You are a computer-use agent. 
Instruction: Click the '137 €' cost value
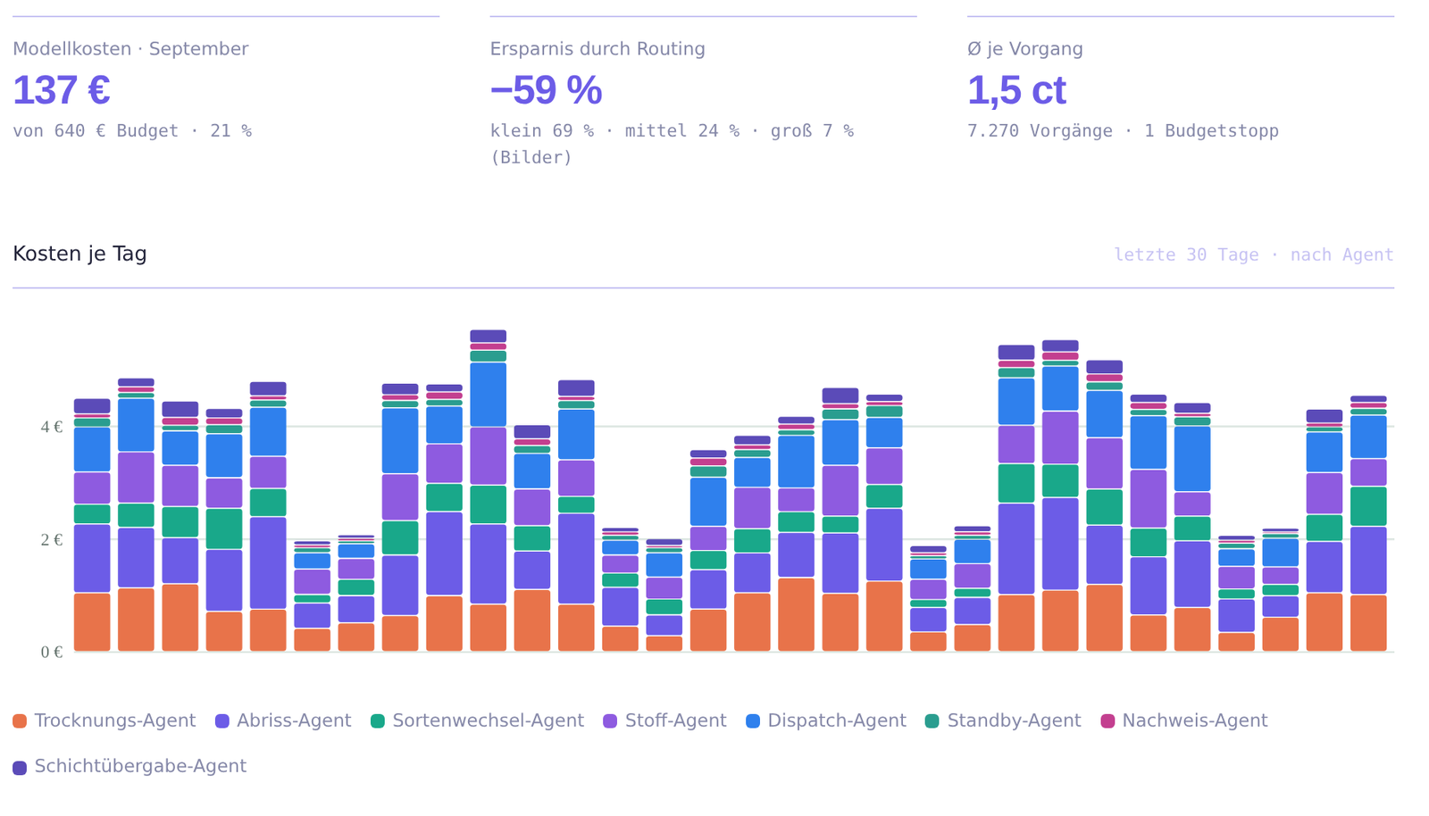coord(62,90)
